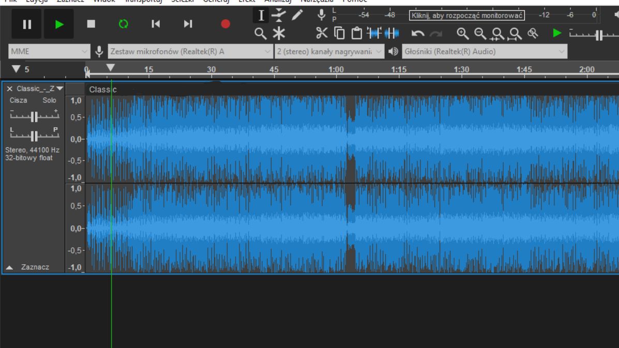Solo the track with the Solo button
The height and width of the screenshot is (348, 619).
click(49, 100)
